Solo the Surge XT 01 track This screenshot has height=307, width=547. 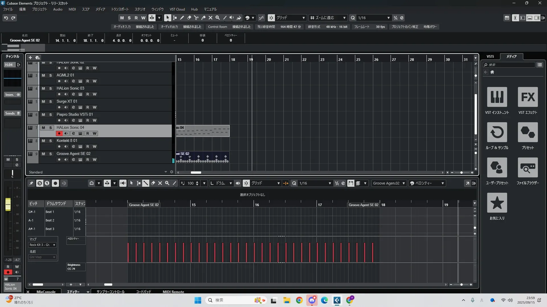pyautogui.click(x=50, y=101)
